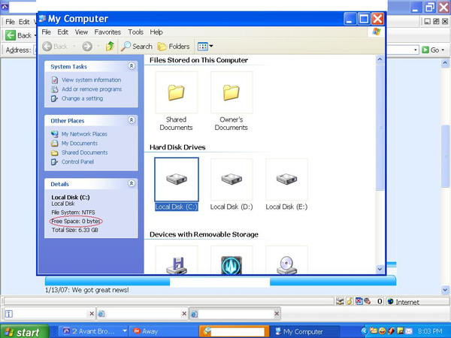Screen dimensions: 451x338
Task: Open My Documents link
Action: tap(80, 143)
